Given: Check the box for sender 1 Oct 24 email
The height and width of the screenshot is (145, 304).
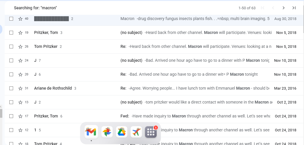Looking at the screenshot, I should point(11,130).
